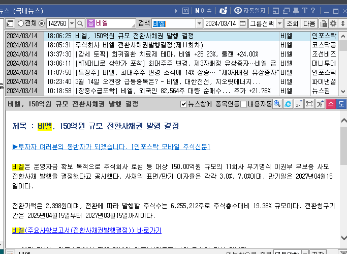Click the 머니투데 source cell

pyautogui.click(x=324, y=64)
